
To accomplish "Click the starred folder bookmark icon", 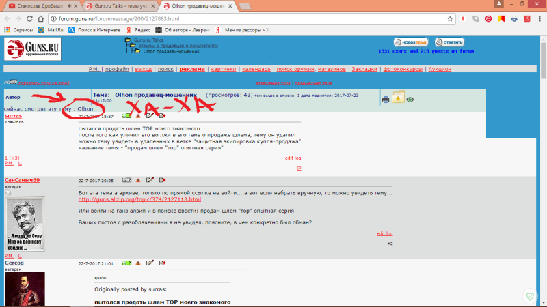I will 398,98.
